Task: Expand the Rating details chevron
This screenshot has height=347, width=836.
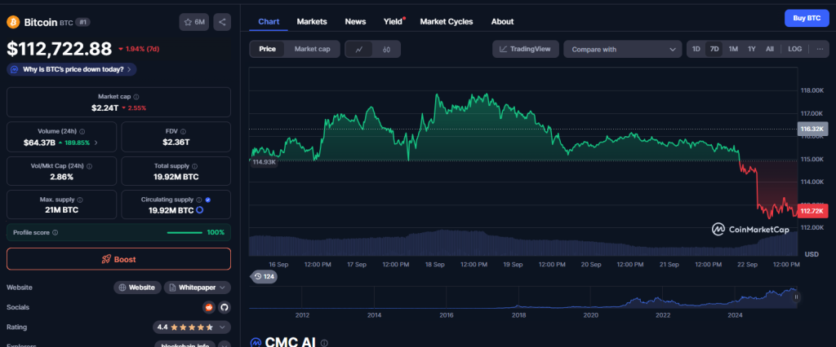Action: tap(224, 327)
